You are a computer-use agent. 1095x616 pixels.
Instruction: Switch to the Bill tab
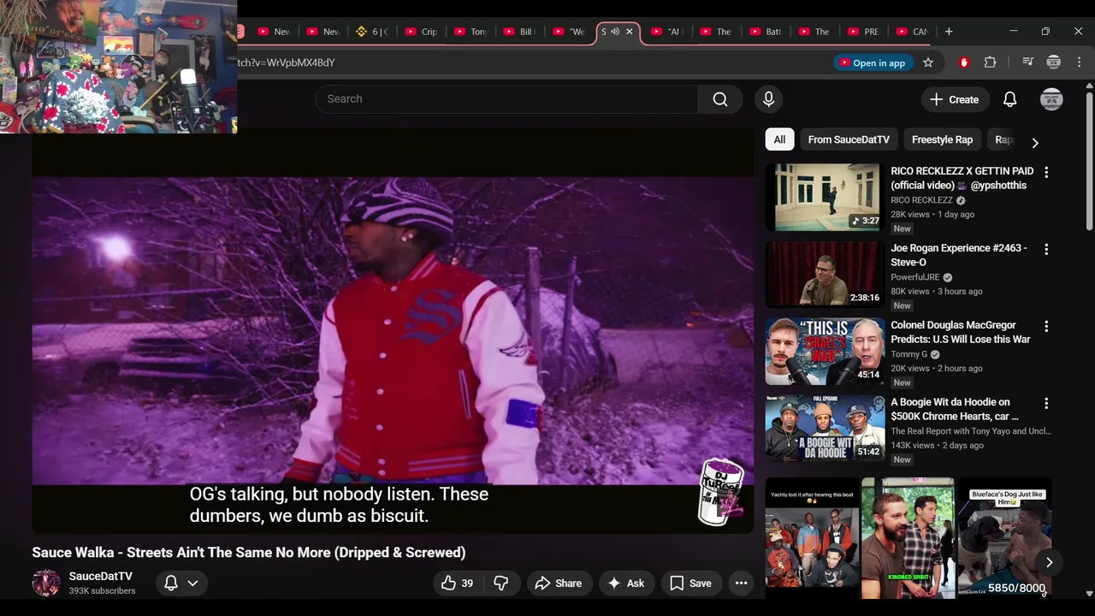(x=520, y=32)
